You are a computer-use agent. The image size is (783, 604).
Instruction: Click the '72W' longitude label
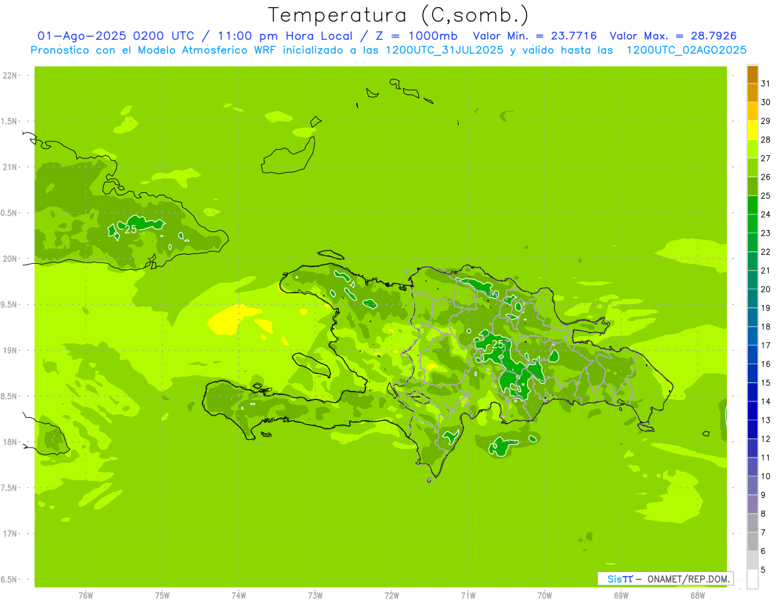[391, 596]
